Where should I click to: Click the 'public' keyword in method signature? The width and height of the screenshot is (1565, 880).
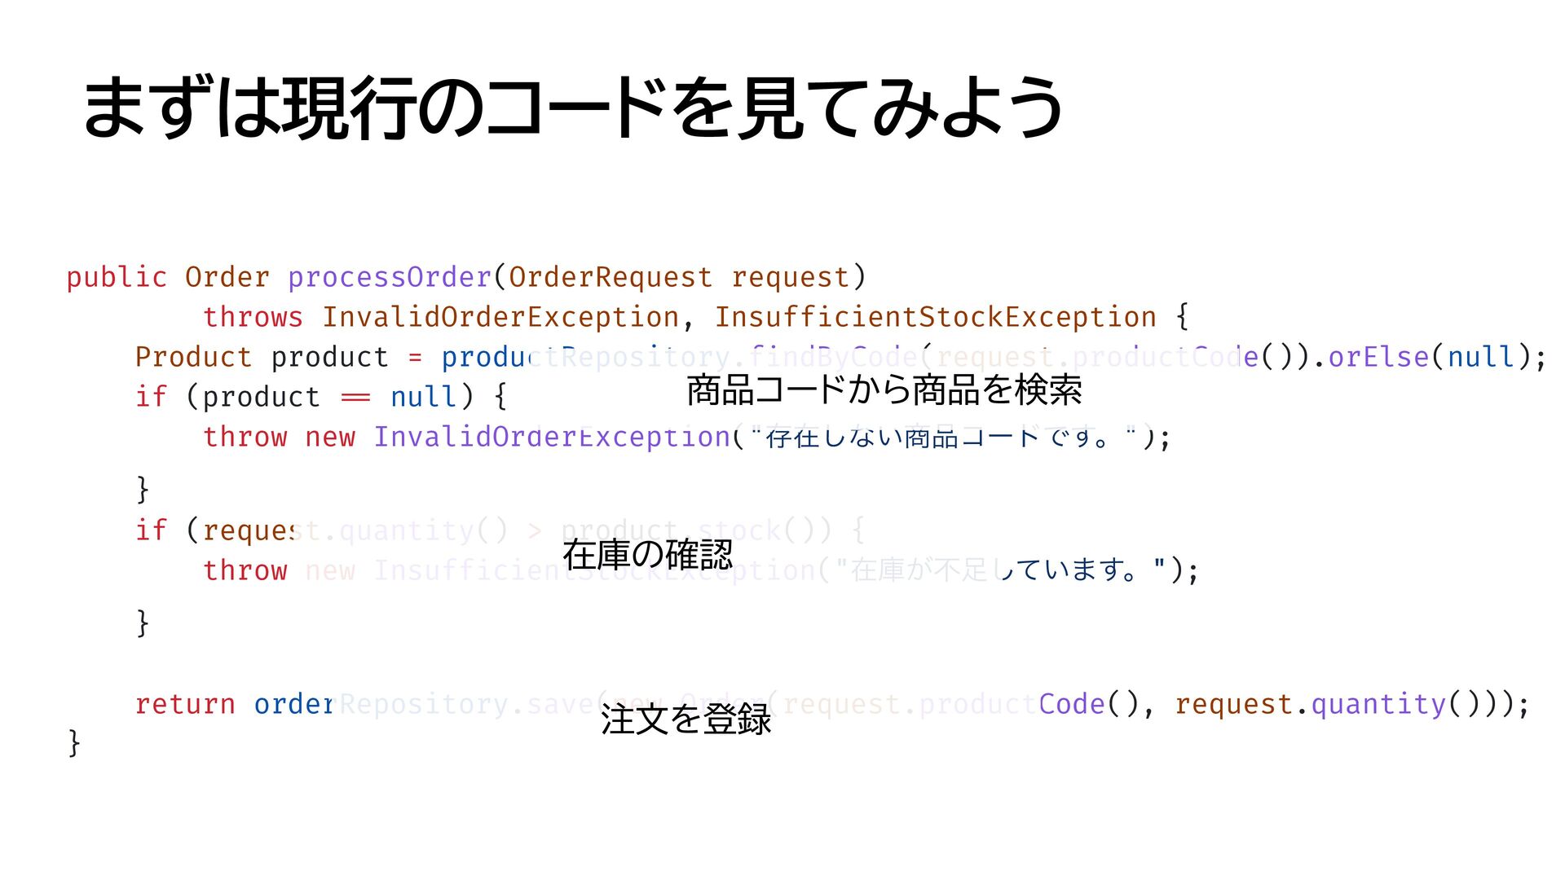(x=117, y=277)
